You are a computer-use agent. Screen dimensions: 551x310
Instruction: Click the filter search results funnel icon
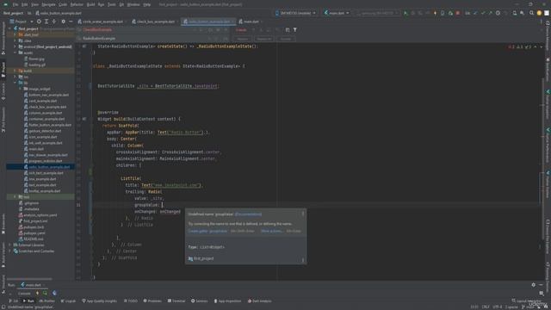295,30
